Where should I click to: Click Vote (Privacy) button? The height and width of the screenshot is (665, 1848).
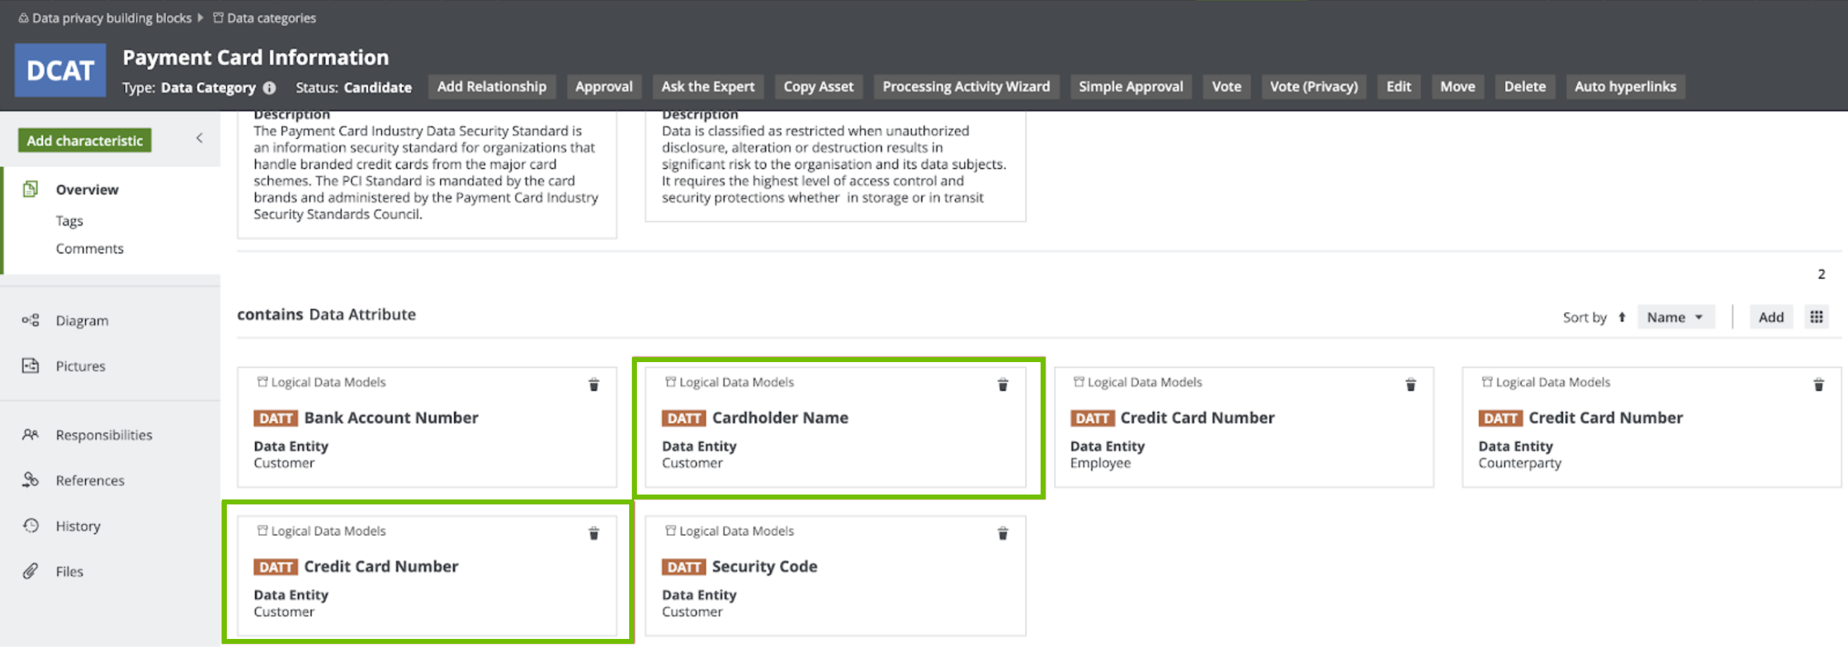[x=1313, y=87]
